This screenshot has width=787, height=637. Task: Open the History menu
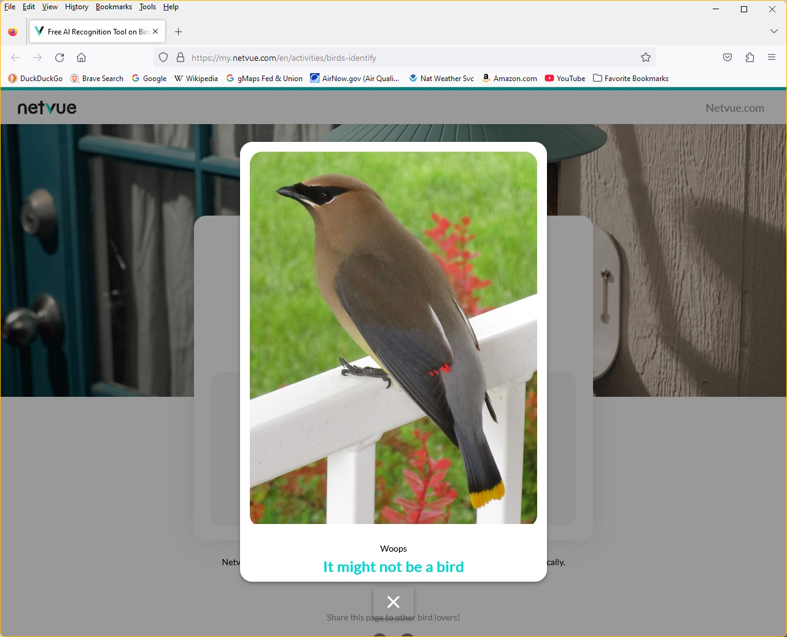click(77, 7)
